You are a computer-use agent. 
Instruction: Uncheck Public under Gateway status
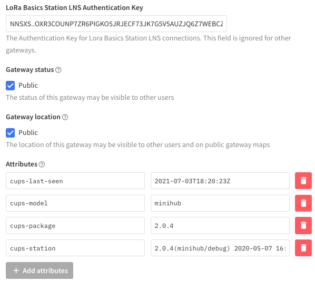click(x=10, y=86)
